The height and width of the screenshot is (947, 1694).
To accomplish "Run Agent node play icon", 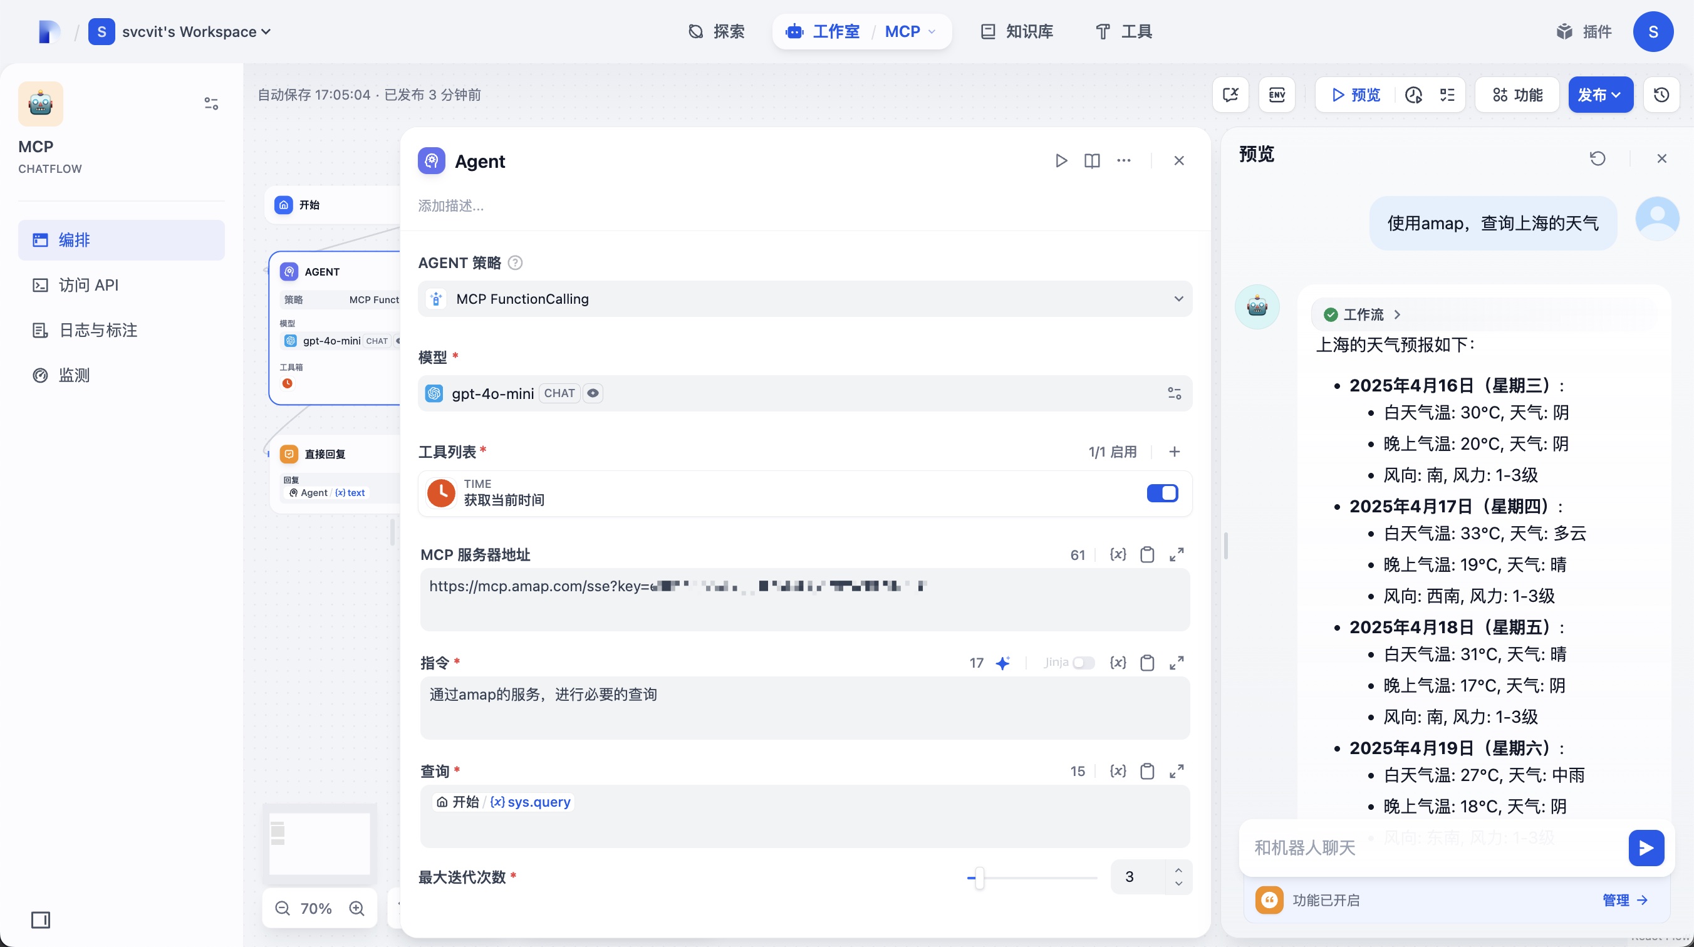I will (1061, 161).
